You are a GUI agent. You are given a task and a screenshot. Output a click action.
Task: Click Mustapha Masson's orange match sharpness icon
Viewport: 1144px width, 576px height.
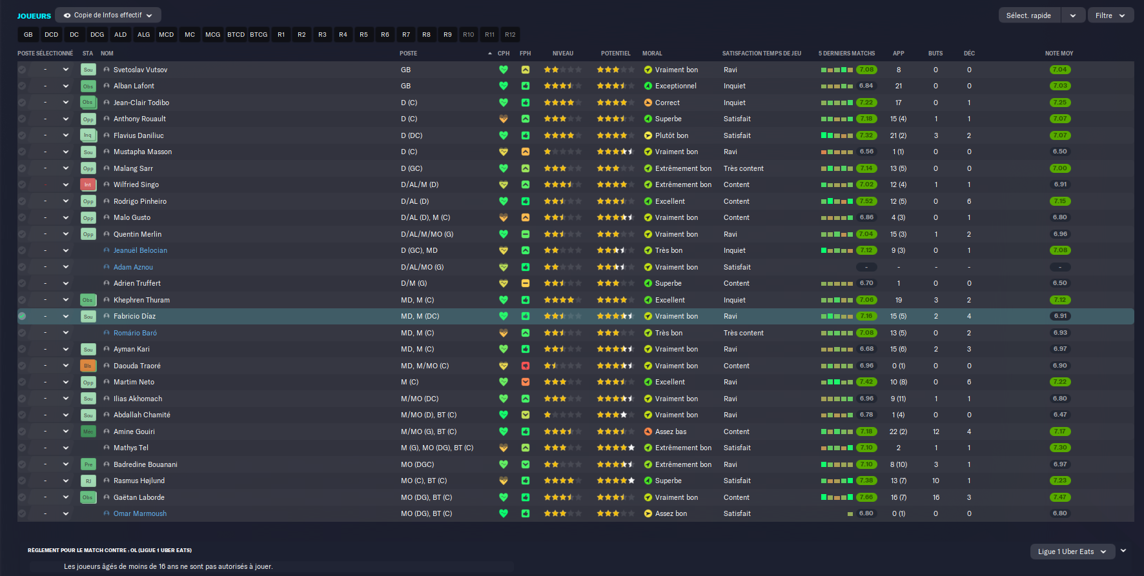pos(526,152)
